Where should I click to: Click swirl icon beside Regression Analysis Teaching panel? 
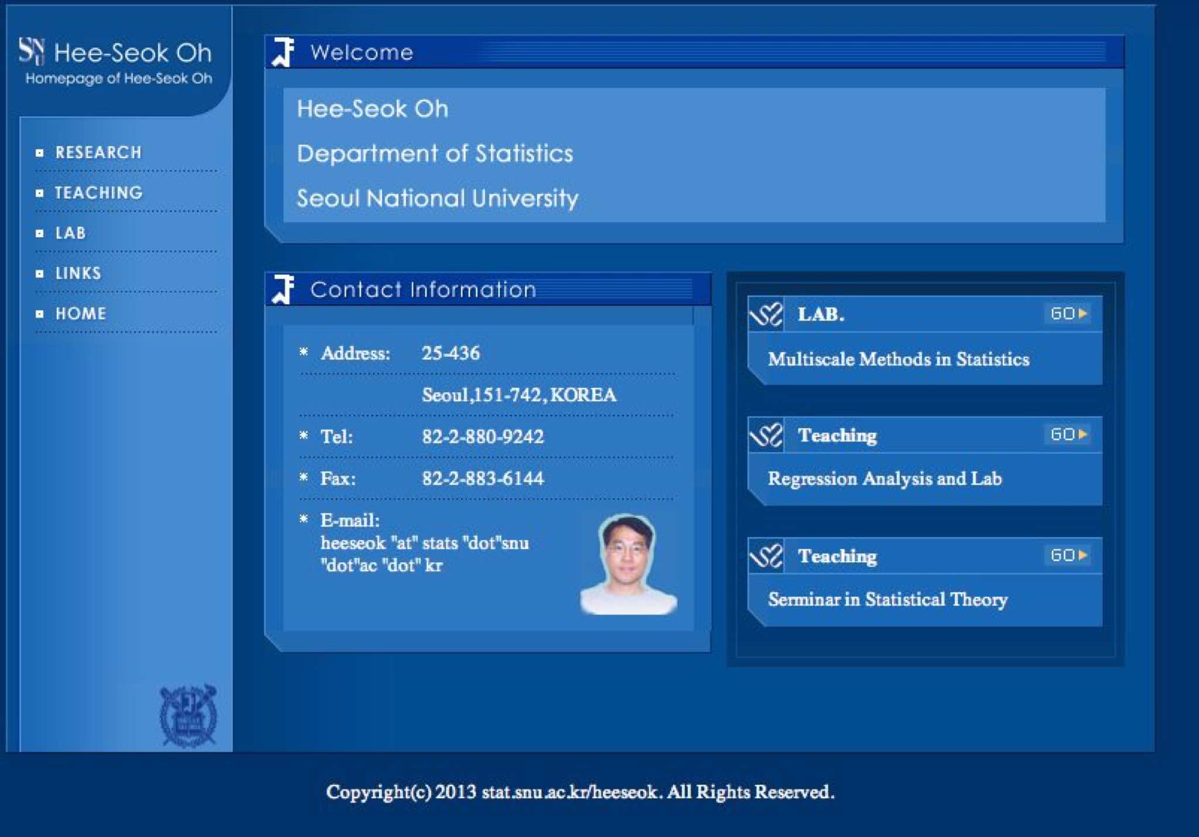(x=766, y=435)
